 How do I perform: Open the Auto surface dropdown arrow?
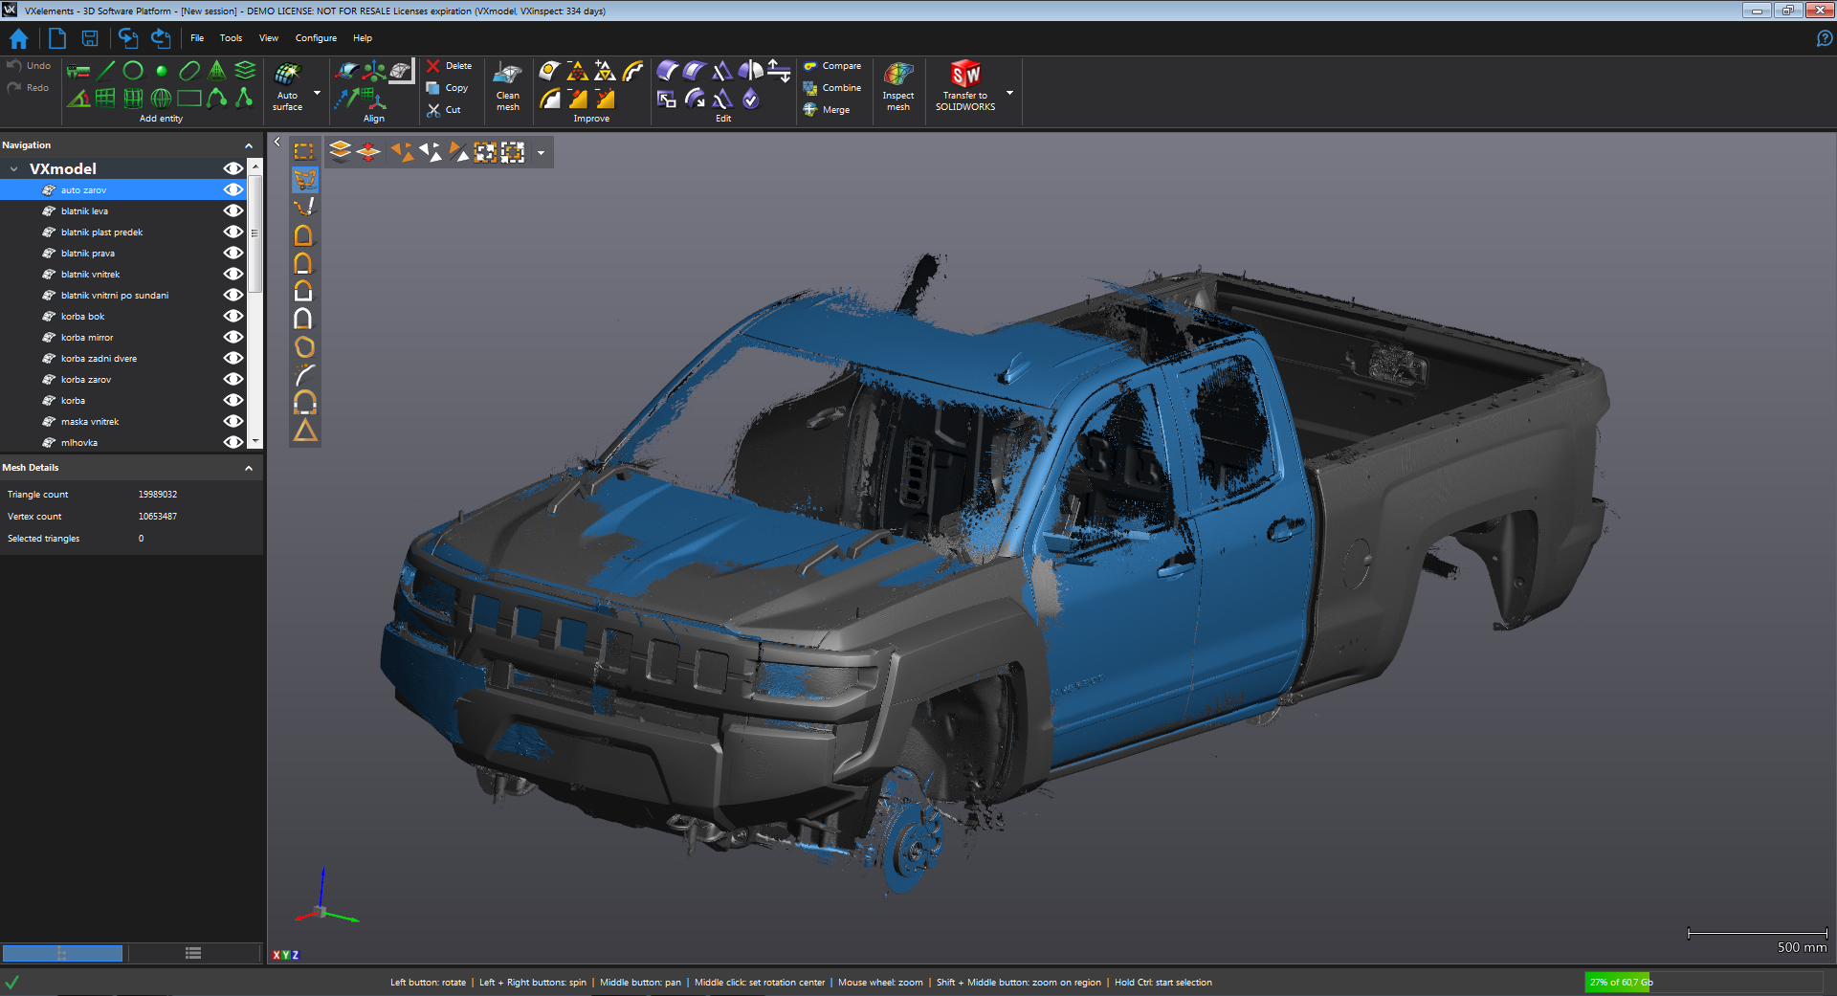coord(318,94)
